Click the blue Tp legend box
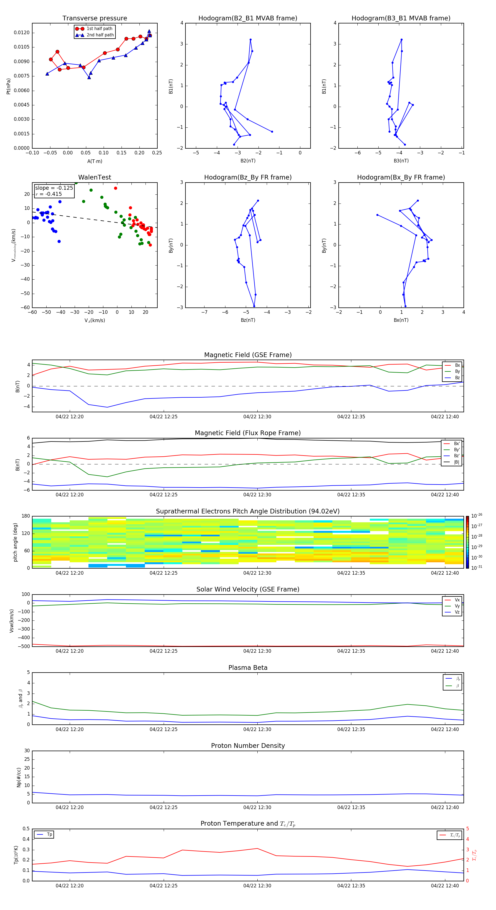Viewport: 496px width, 910px height. tap(44, 835)
